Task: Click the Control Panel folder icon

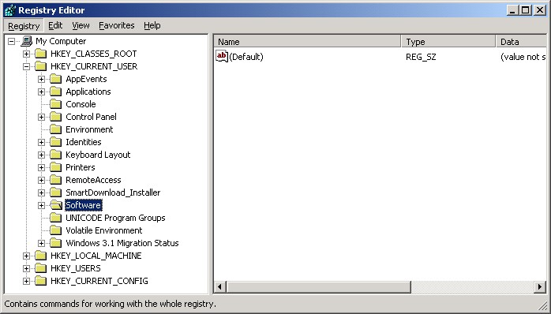Action: pyautogui.click(x=56, y=117)
